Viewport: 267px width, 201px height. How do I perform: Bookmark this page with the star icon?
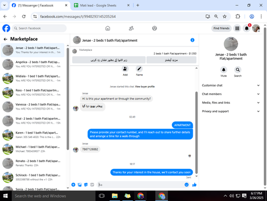pos(225,17)
